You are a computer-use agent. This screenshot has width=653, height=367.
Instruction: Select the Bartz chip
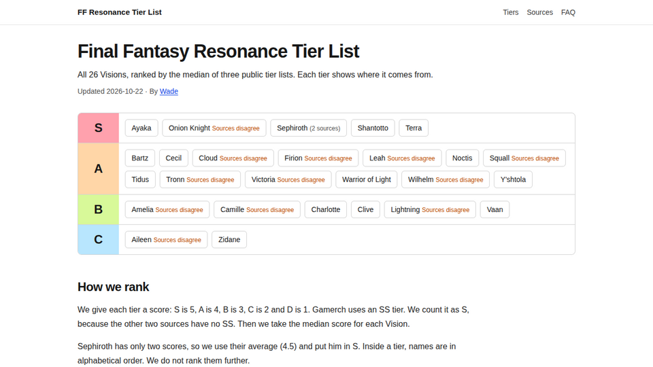point(140,158)
